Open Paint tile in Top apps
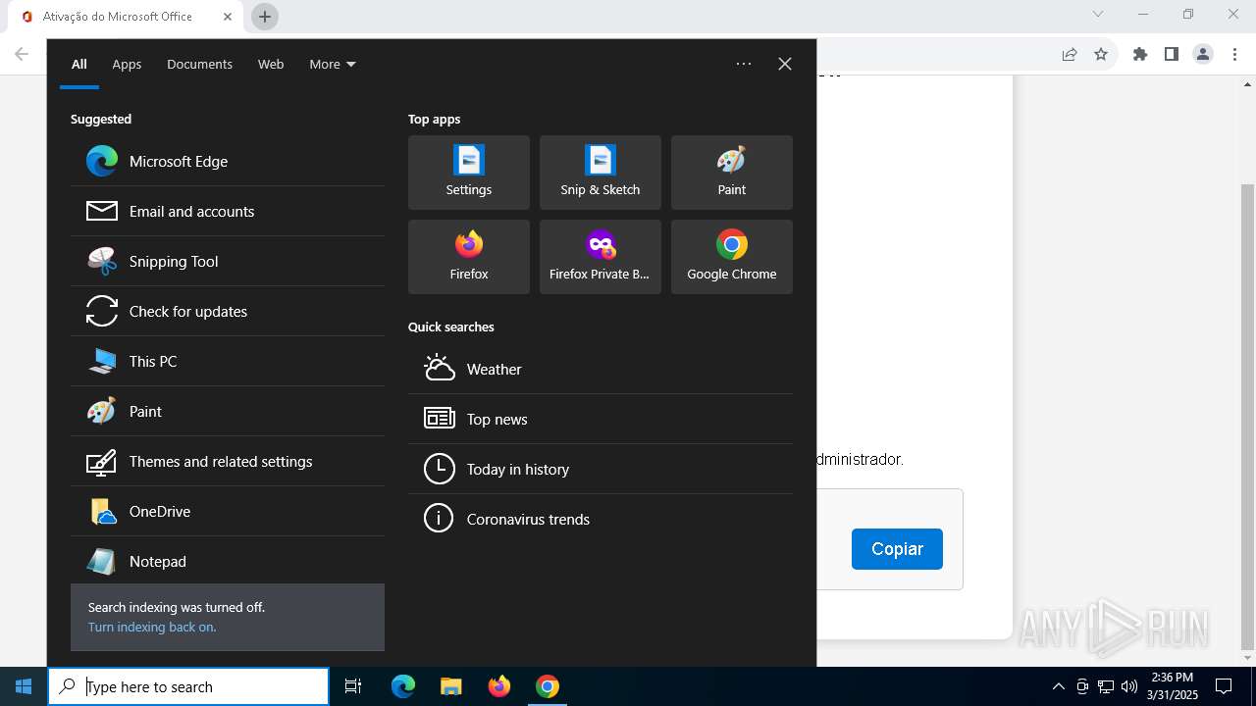Screen dimensions: 1256x706 (732, 173)
